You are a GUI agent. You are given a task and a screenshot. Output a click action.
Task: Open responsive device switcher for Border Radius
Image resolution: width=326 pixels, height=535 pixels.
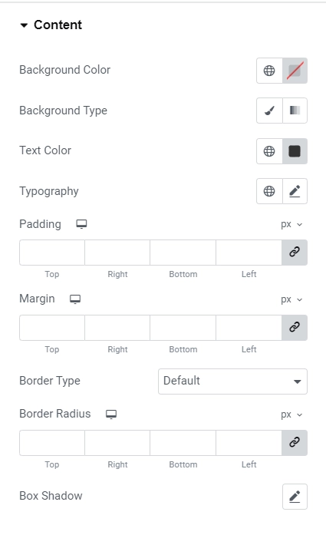pyautogui.click(x=111, y=414)
